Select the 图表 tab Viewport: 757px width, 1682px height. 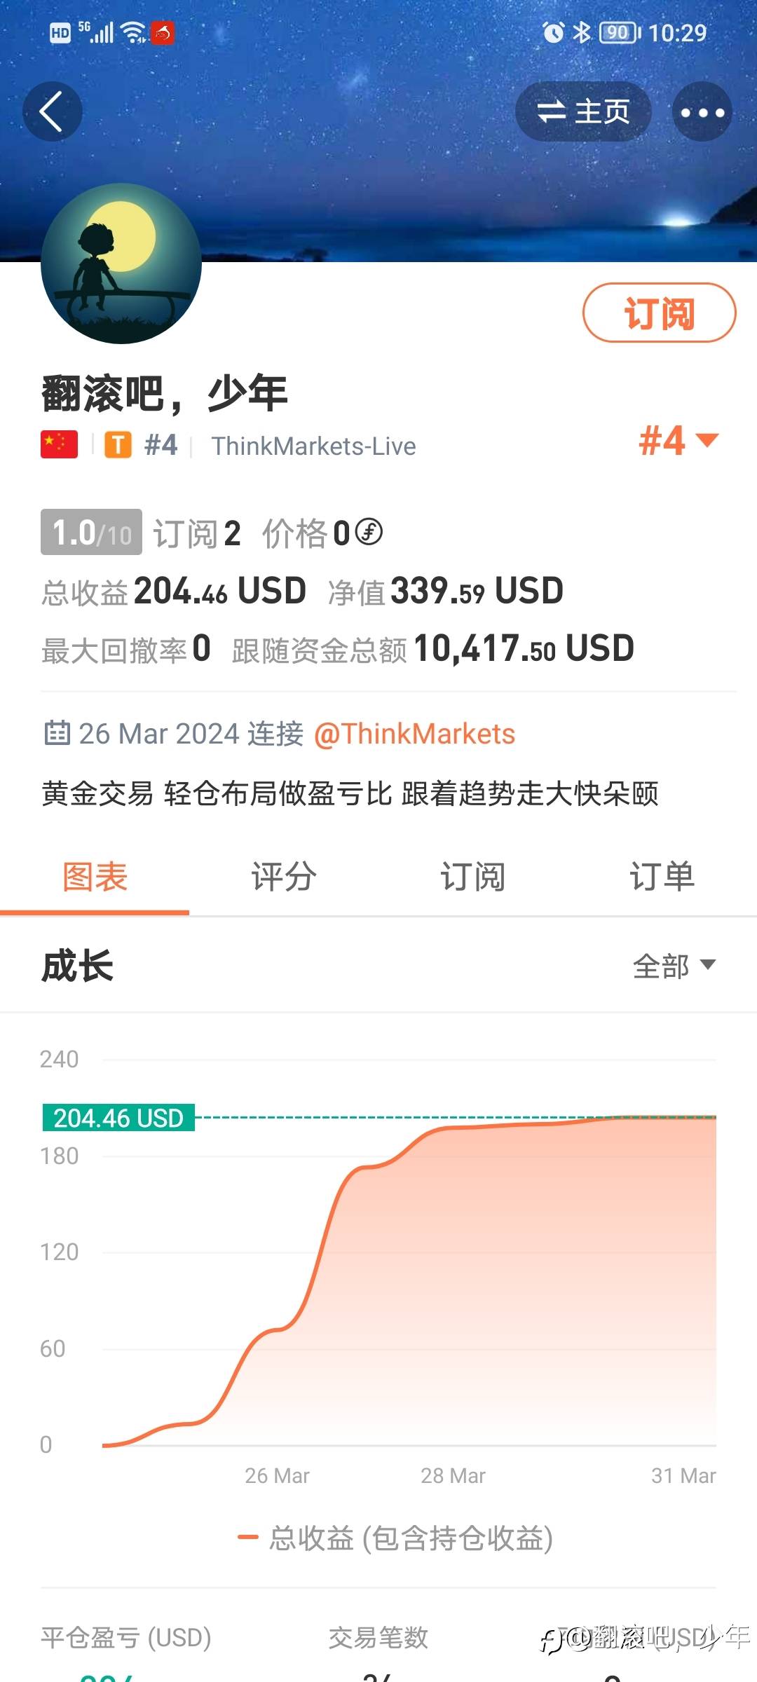(x=95, y=877)
